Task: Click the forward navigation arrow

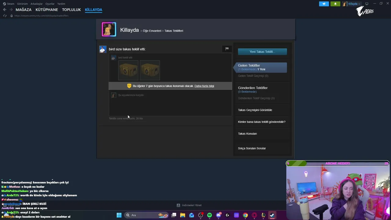Action: pos(11,10)
